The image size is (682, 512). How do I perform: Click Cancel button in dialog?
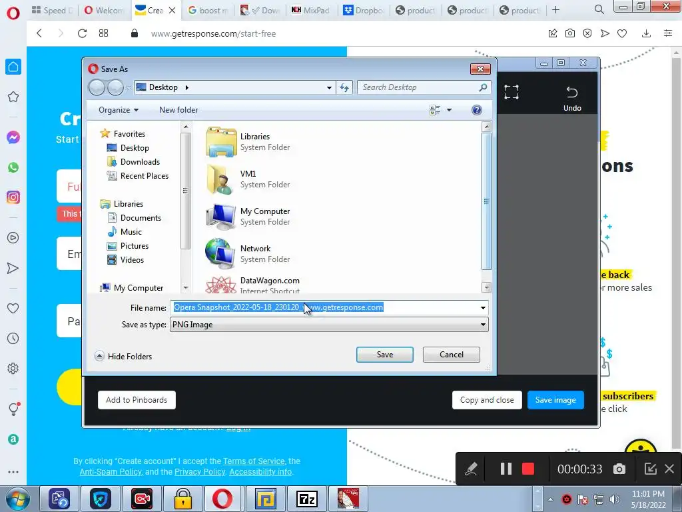click(451, 355)
